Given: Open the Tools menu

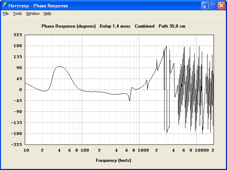Looking at the screenshot, I should 17,13.
